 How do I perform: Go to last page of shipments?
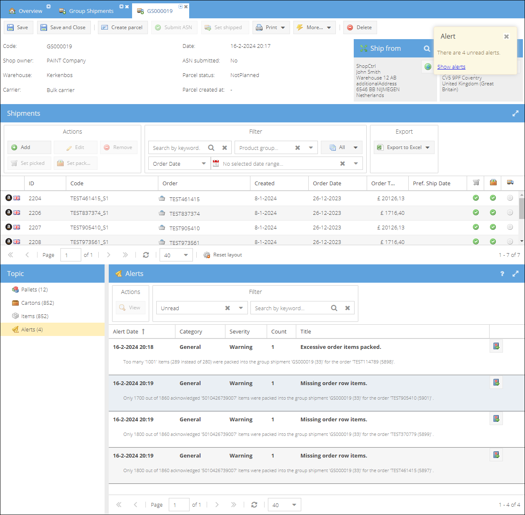pos(125,255)
